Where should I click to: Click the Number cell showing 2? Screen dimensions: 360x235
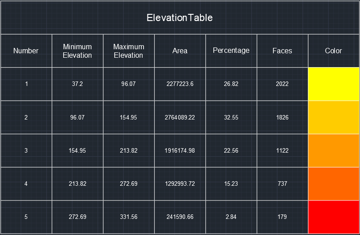26,117
